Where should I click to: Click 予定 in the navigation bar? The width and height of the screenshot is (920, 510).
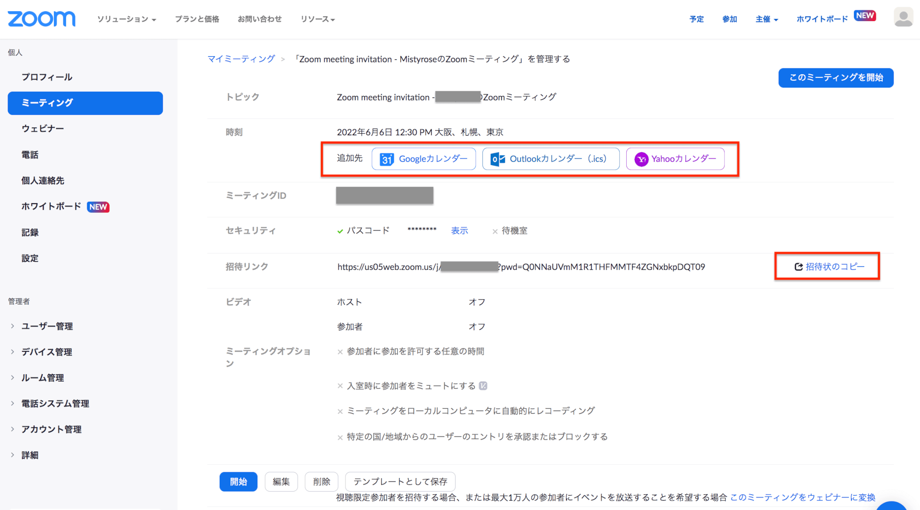pos(696,19)
